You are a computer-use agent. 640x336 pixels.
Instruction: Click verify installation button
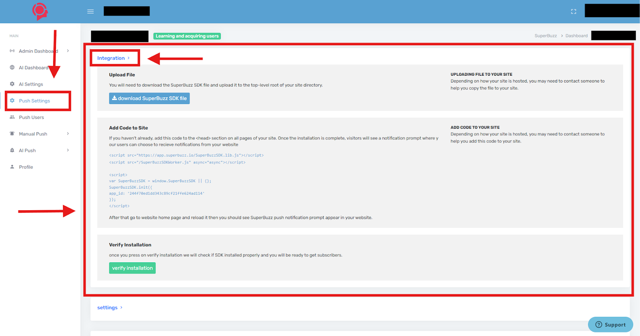(132, 268)
